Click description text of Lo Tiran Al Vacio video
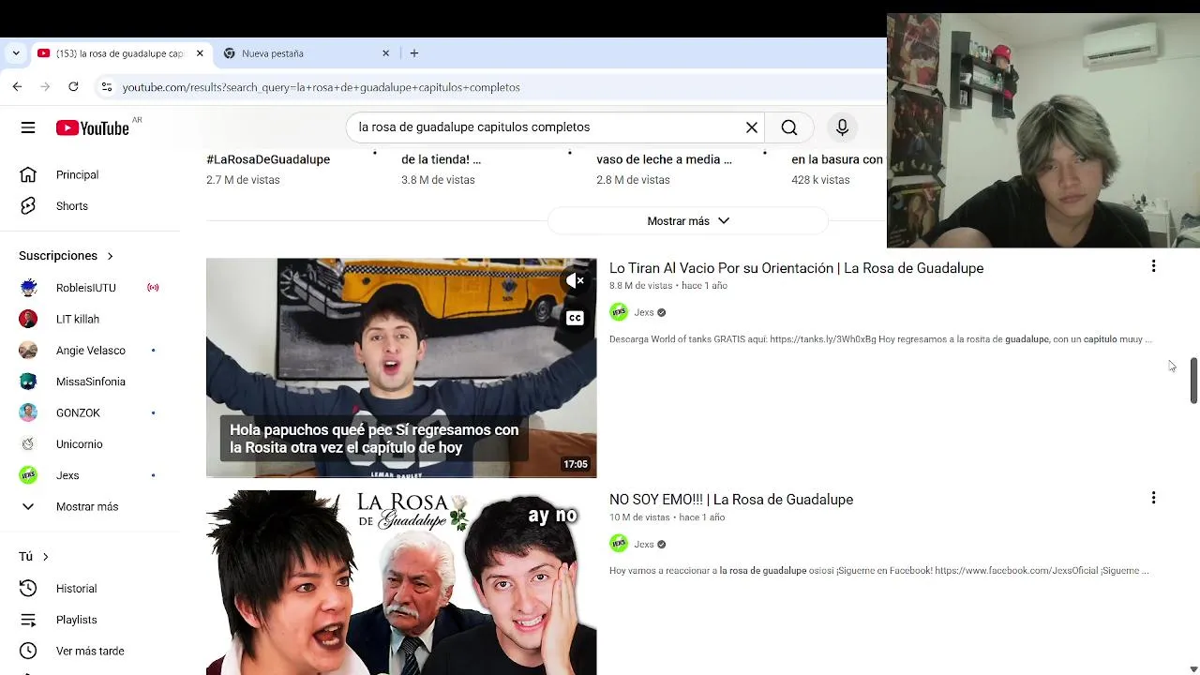Screen dimensions: 1200x675 point(880,339)
